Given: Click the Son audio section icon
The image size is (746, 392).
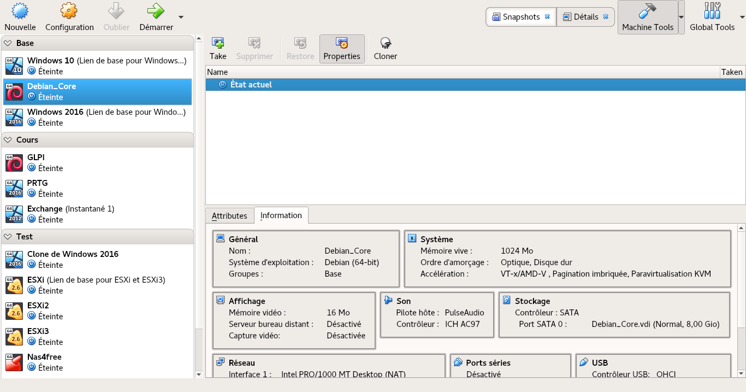Looking at the screenshot, I should tap(388, 300).
